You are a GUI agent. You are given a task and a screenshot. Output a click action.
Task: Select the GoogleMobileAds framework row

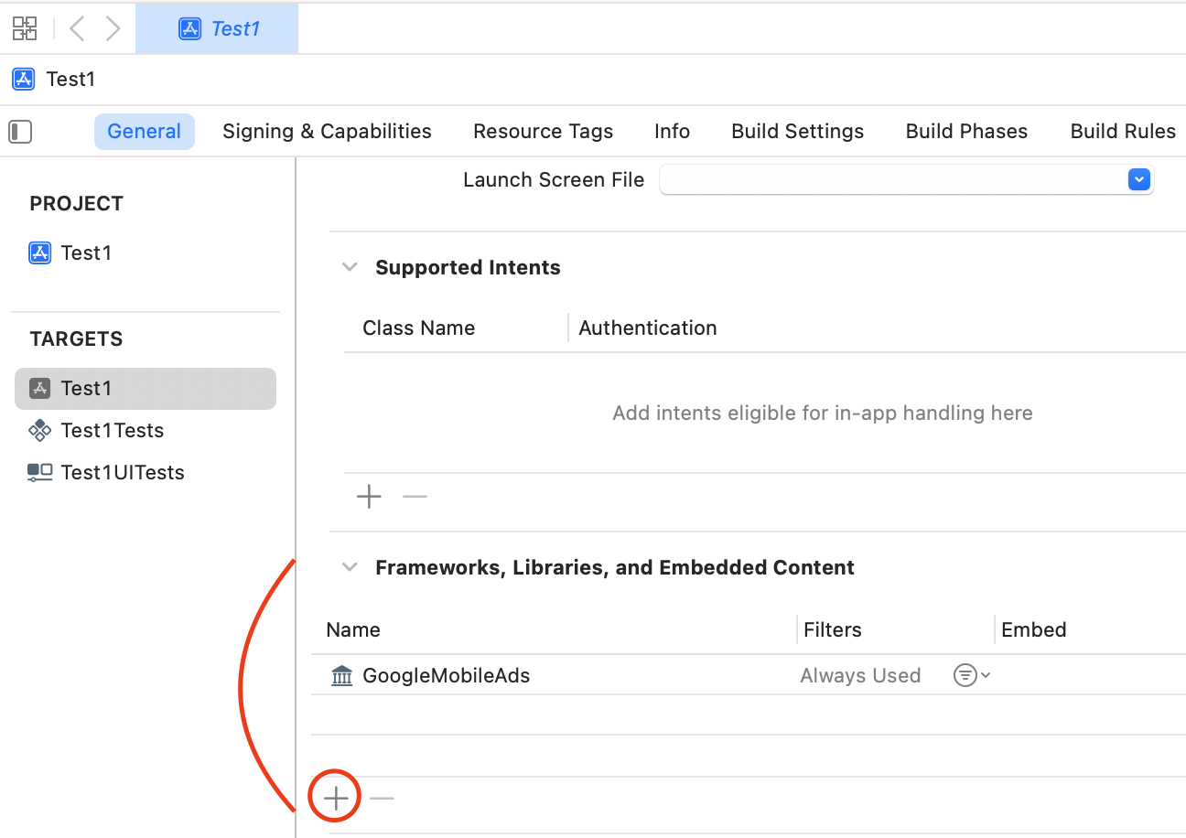749,676
